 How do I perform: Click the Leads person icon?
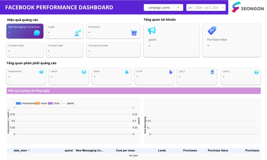point(78,33)
